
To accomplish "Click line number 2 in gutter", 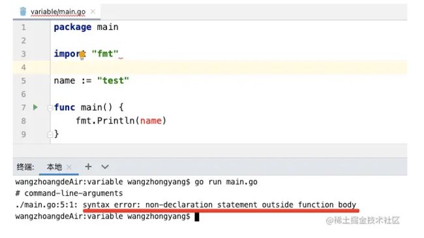I will [23, 41].
